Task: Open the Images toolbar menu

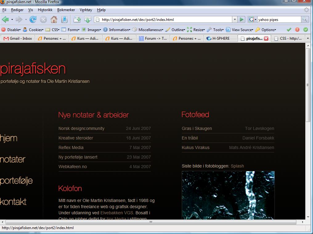Action: [91, 30]
